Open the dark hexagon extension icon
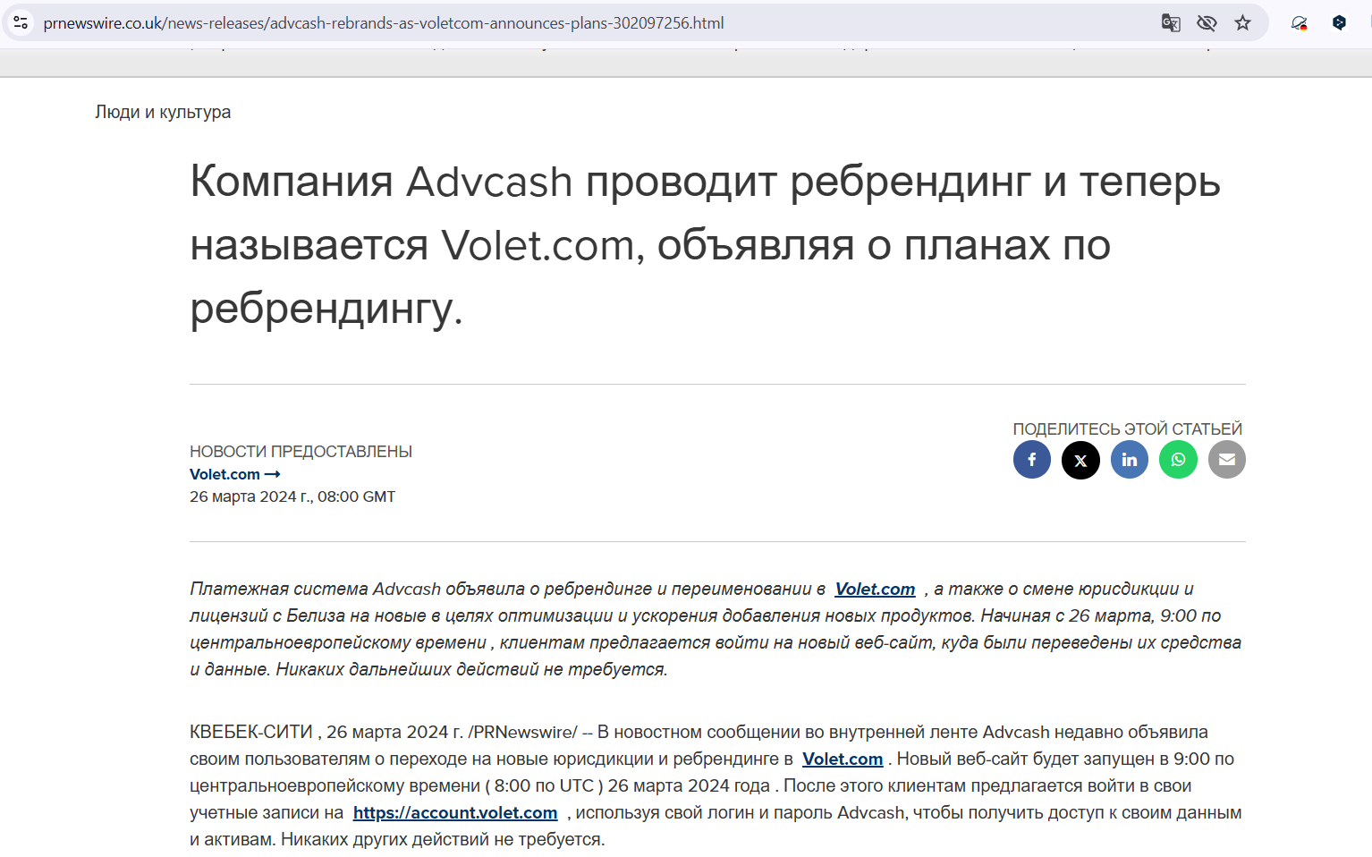This screenshot has height=857, width=1372. click(x=1339, y=22)
